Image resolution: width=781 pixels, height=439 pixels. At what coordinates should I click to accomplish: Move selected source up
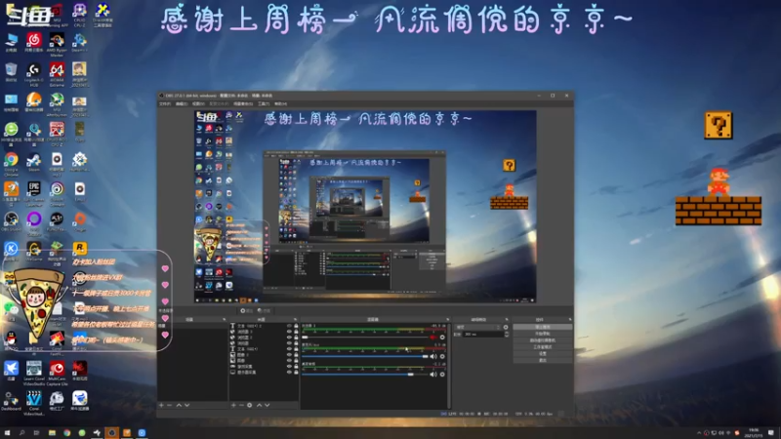259,405
